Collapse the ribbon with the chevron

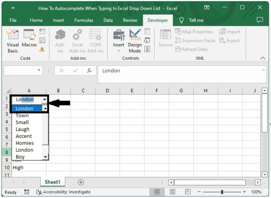point(263,58)
